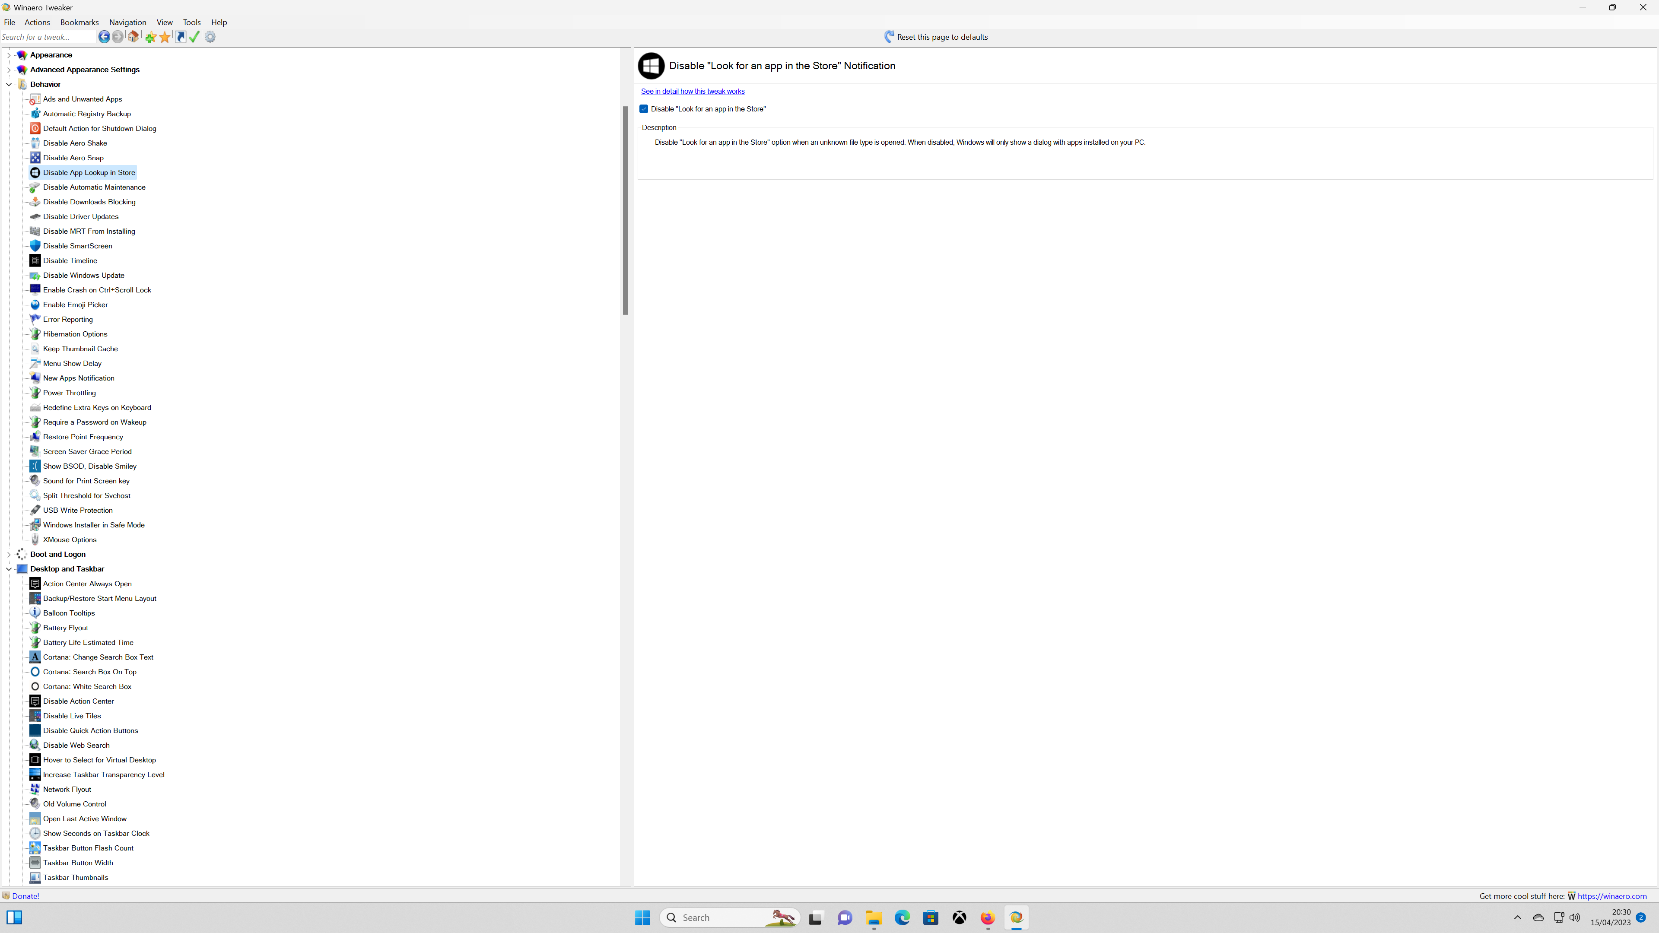Open bookmarks via the orange star icon
Viewport: 1659px width, 933px height.
coord(165,37)
